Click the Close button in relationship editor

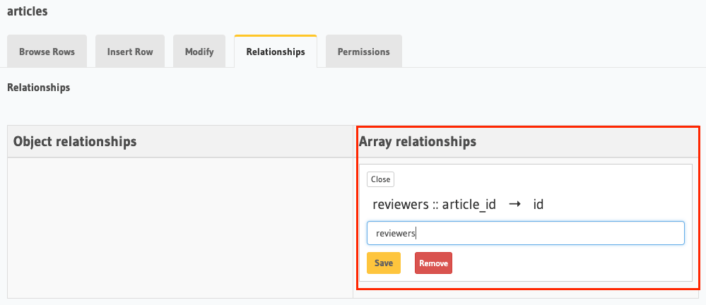(380, 179)
